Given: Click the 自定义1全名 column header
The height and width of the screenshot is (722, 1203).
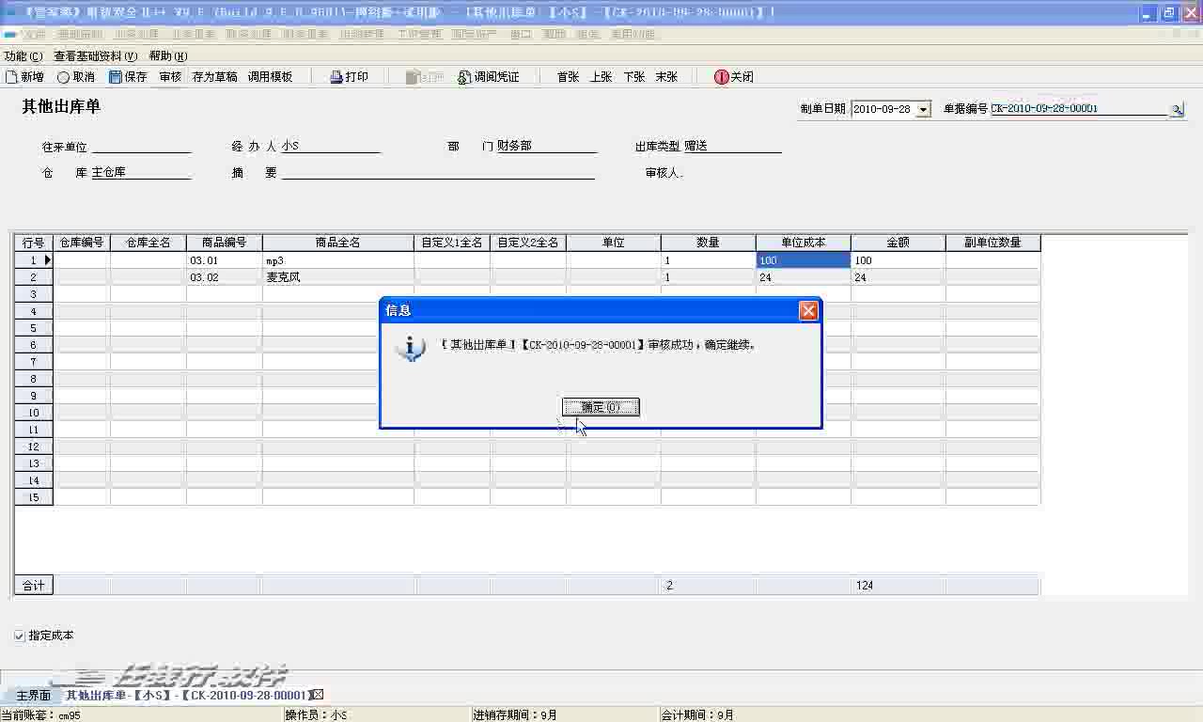Looking at the screenshot, I should pyautogui.click(x=452, y=243).
